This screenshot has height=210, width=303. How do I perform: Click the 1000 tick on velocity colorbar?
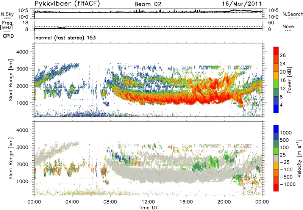tap(286, 133)
